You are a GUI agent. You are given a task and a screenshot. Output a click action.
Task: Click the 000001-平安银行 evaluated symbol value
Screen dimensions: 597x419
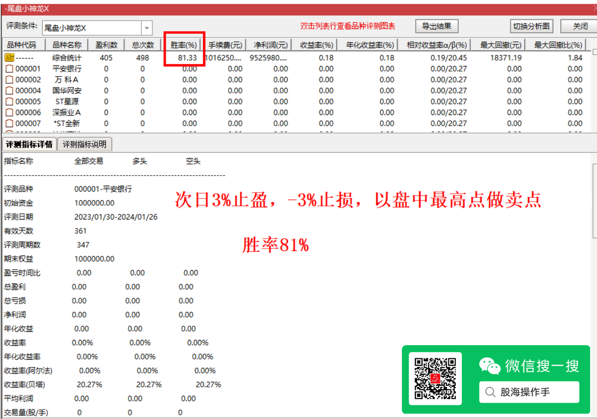(x=103, y=189)
